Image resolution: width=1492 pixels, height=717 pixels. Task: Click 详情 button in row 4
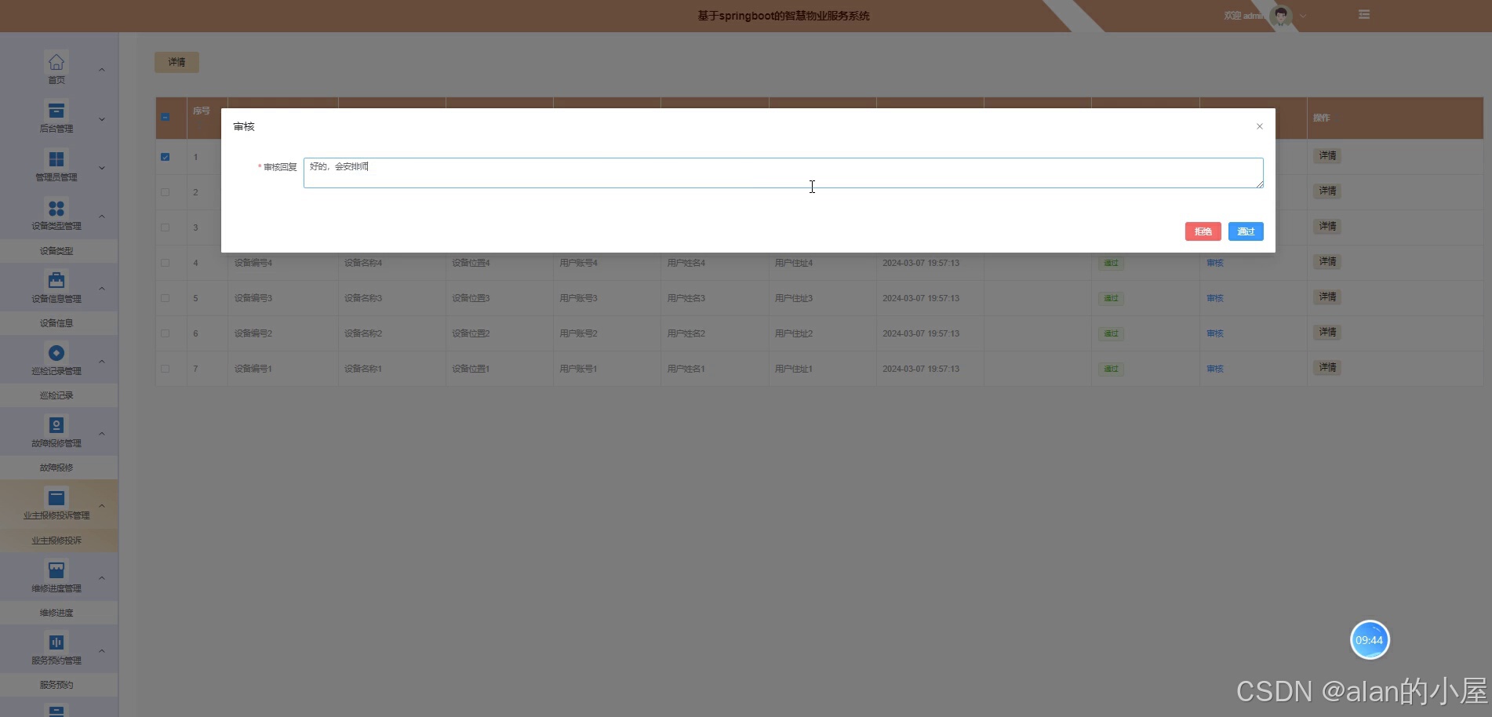click(1327, 262)
